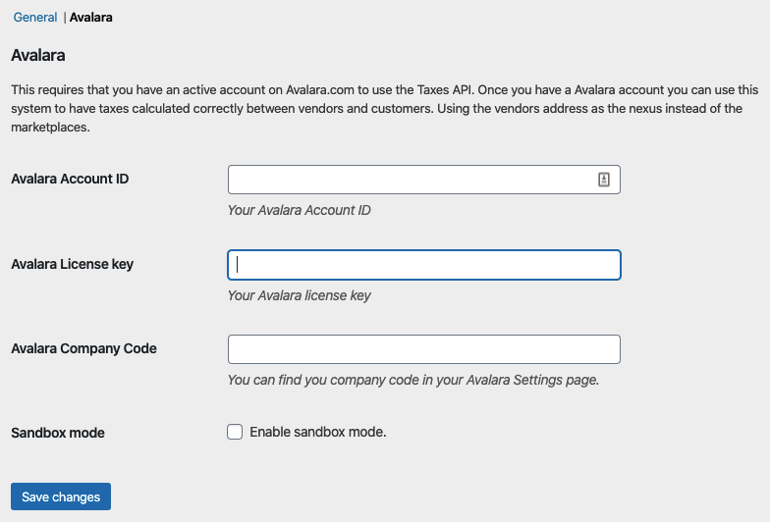
Task: Click the 'Avalara Account ID' field label
Action: (x=70, y=179)
